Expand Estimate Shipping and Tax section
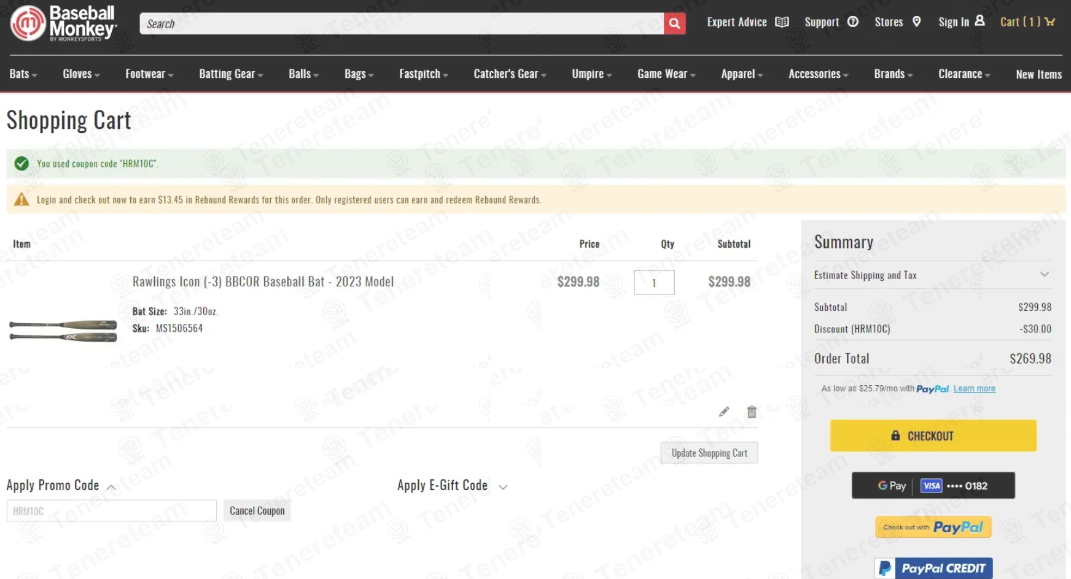1071x579 pixels. (x=1044, y=275)
